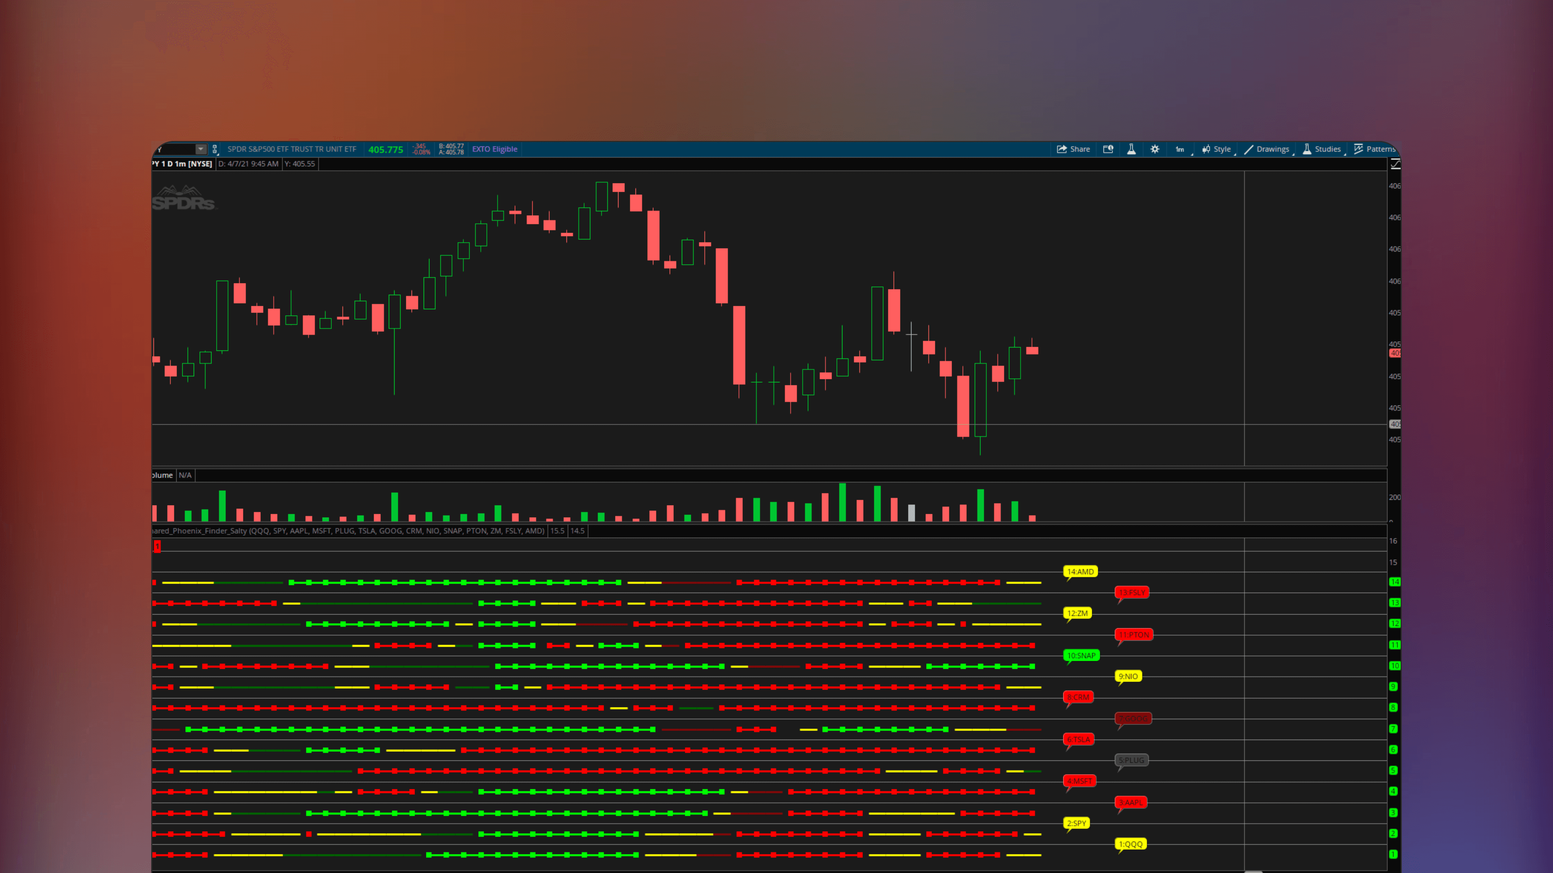
Task: Click the EXTO Eligible link
Action: coord(494,149)
